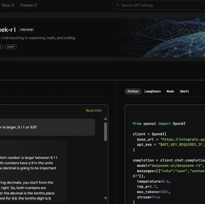Click the stream=True code line
This screenshot has width=205, height=204.
(148, 197)
